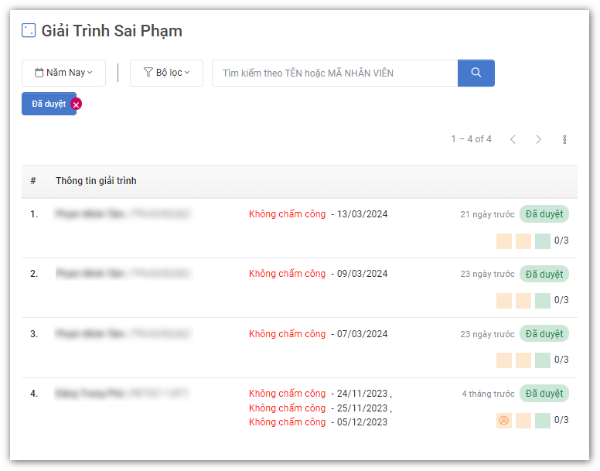Open the 09/03/2024 Không chấm công violation

(x=287, y=274)
